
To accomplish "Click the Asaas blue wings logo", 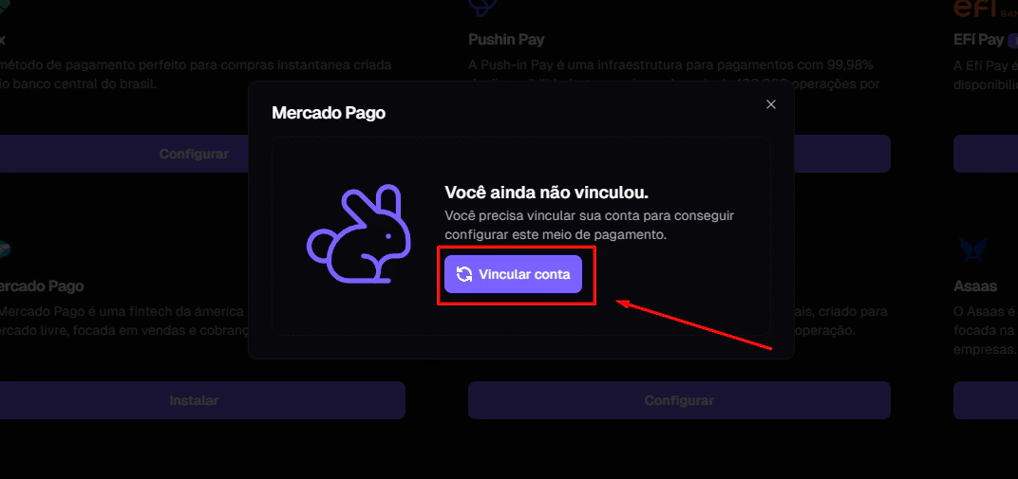I will click(972, 249).
